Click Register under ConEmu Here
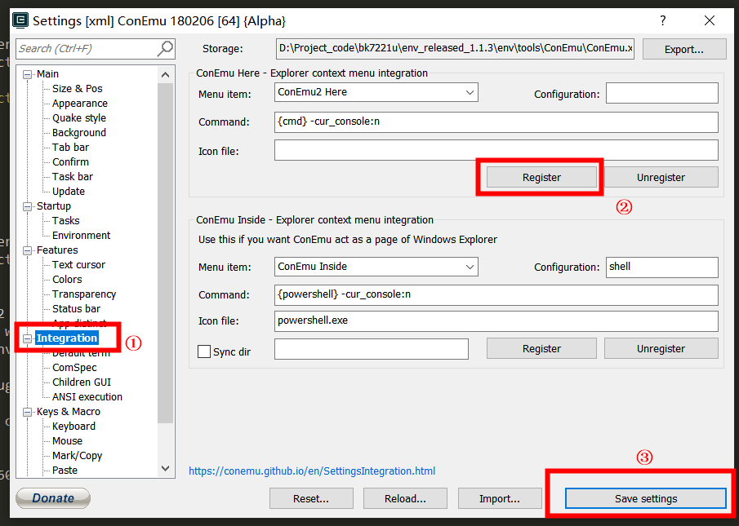 [x=541, y=177]
